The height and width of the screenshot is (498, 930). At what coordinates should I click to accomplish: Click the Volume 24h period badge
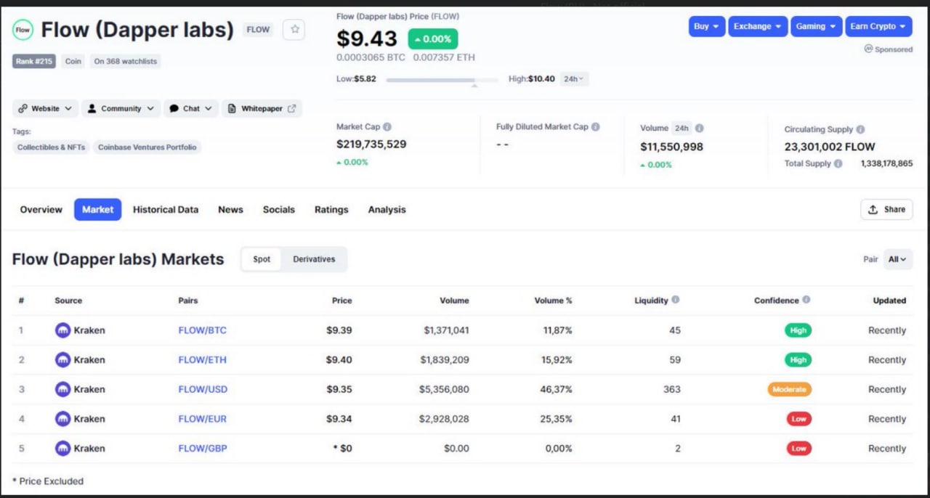[x=682, y=128]
